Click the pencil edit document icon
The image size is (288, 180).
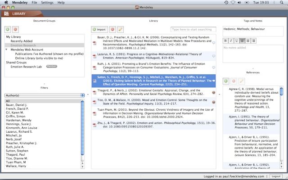pos(121,29)
